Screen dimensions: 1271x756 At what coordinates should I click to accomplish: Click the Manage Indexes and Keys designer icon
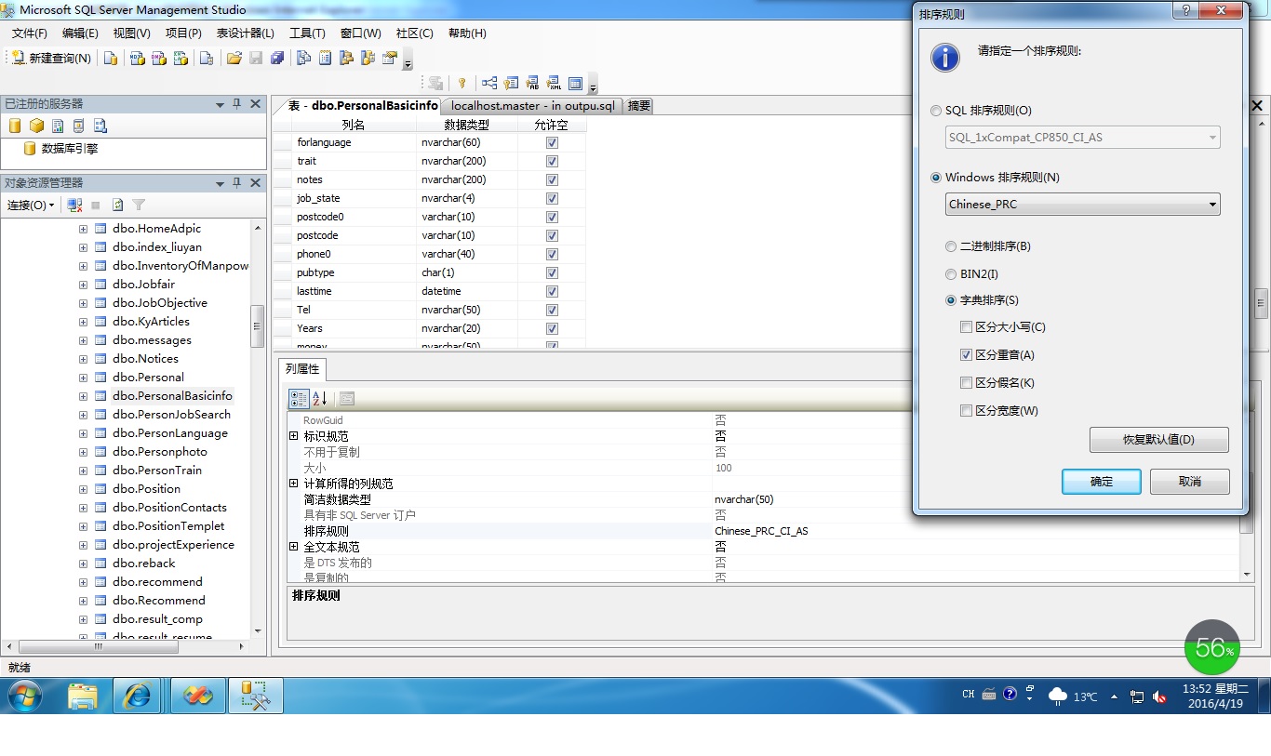(511, 83)
